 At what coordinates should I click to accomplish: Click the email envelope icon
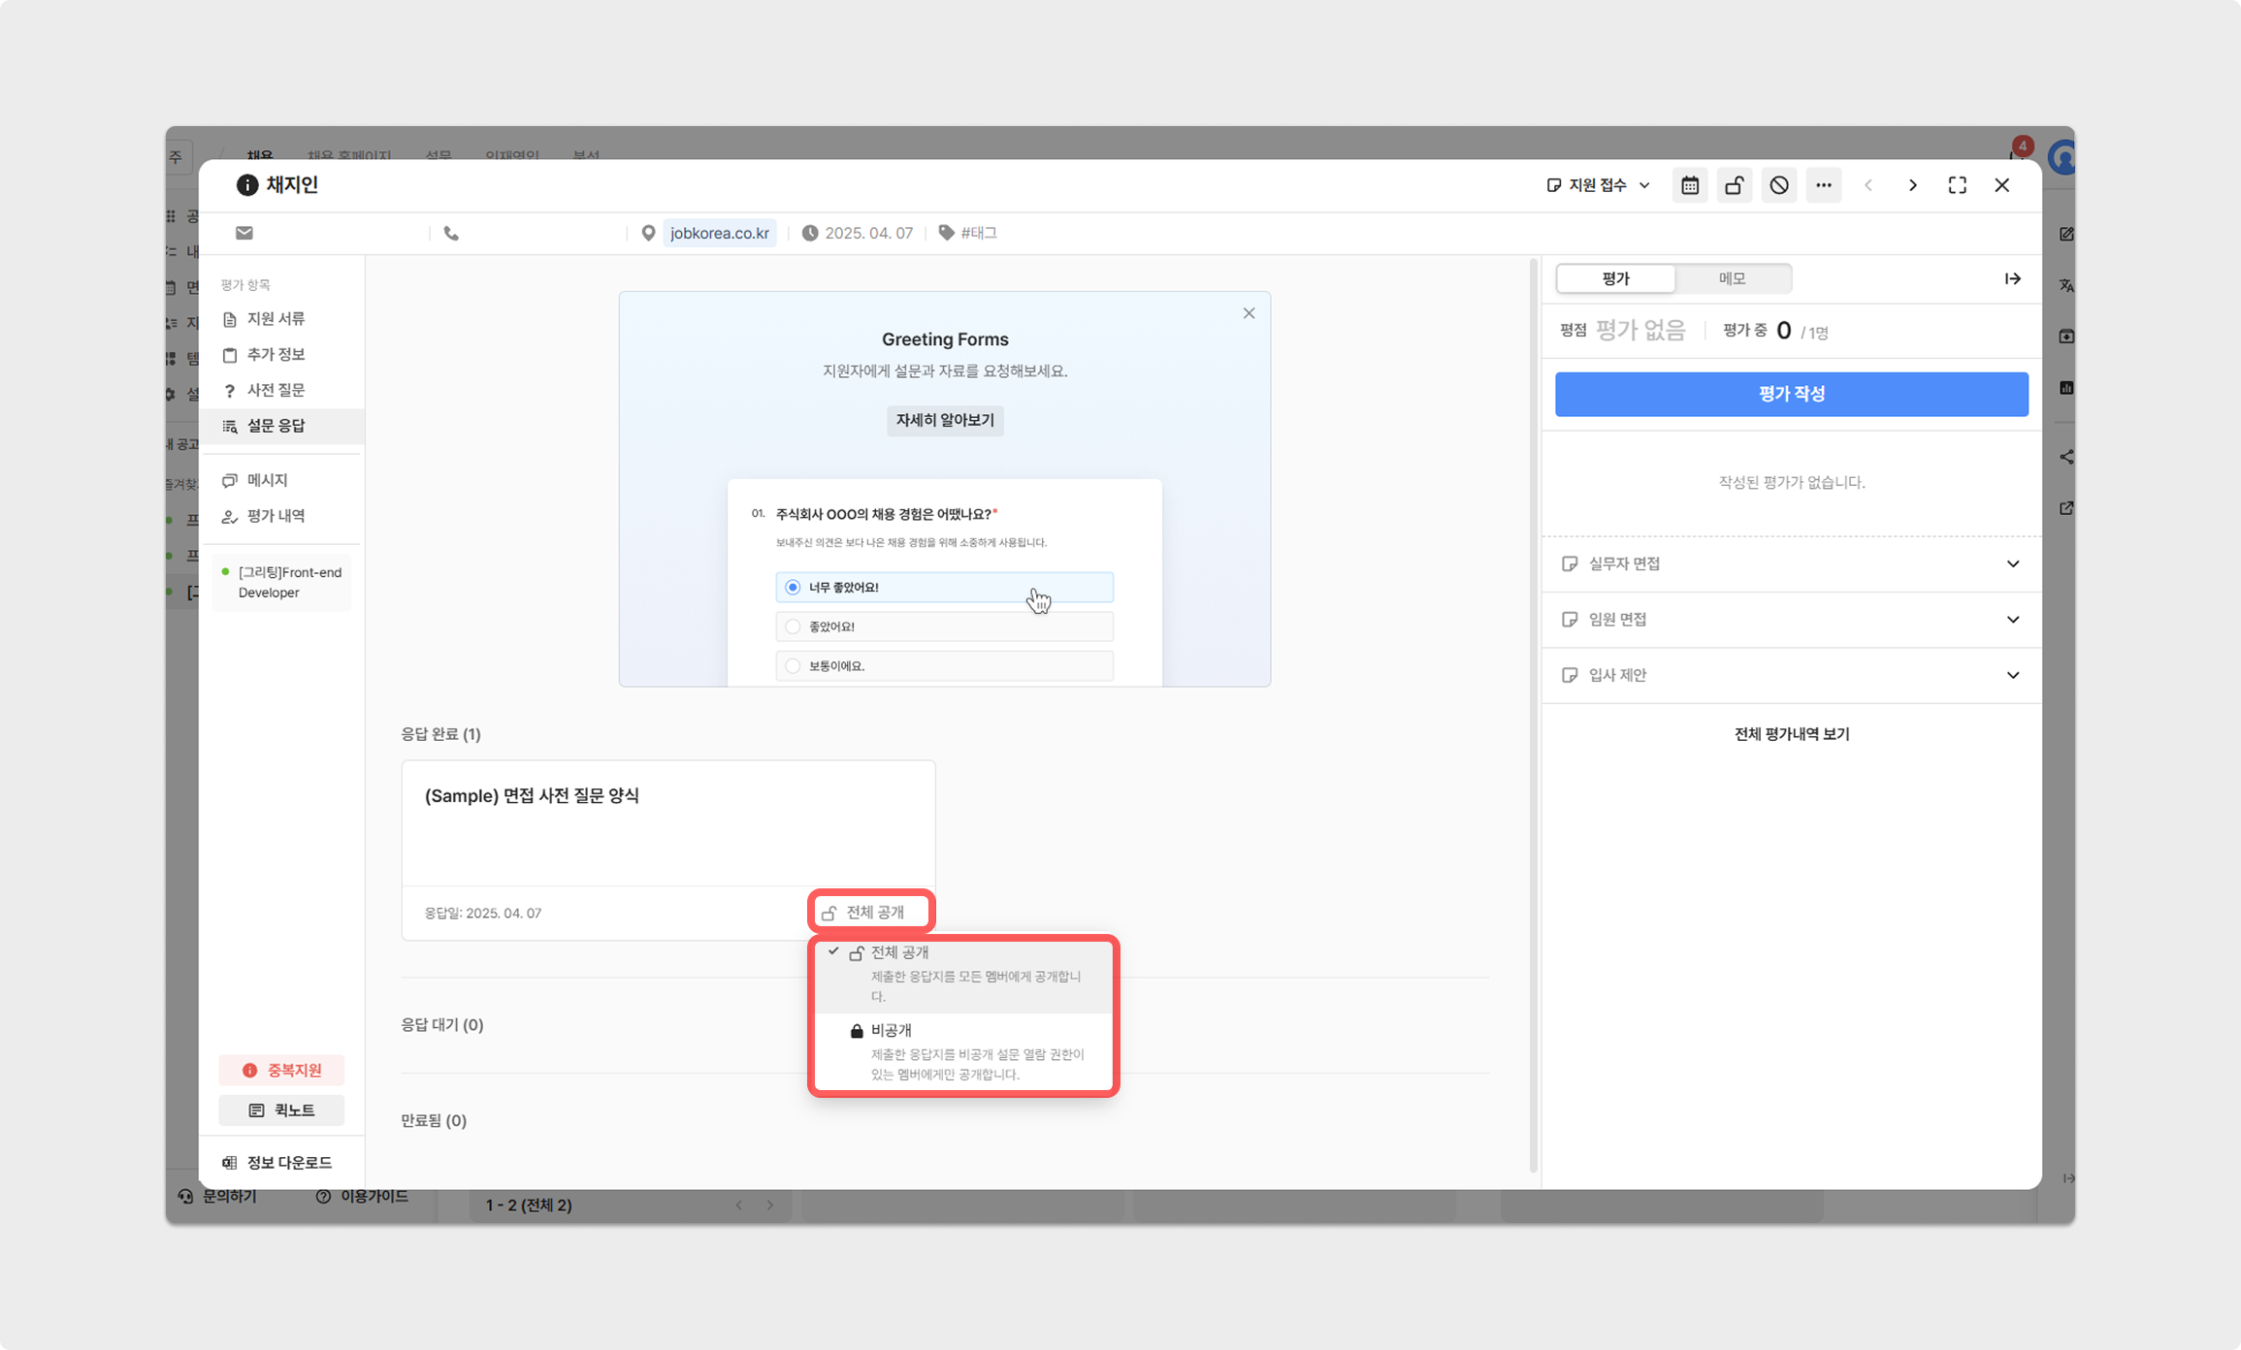point(244,233)
